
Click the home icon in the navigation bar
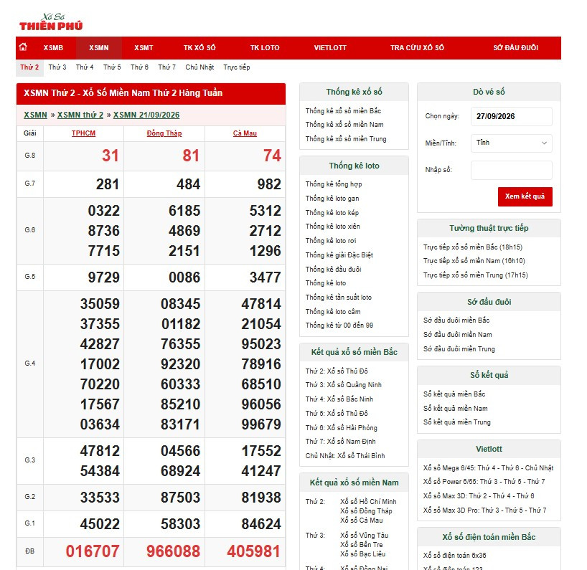[x=23, y=47]
